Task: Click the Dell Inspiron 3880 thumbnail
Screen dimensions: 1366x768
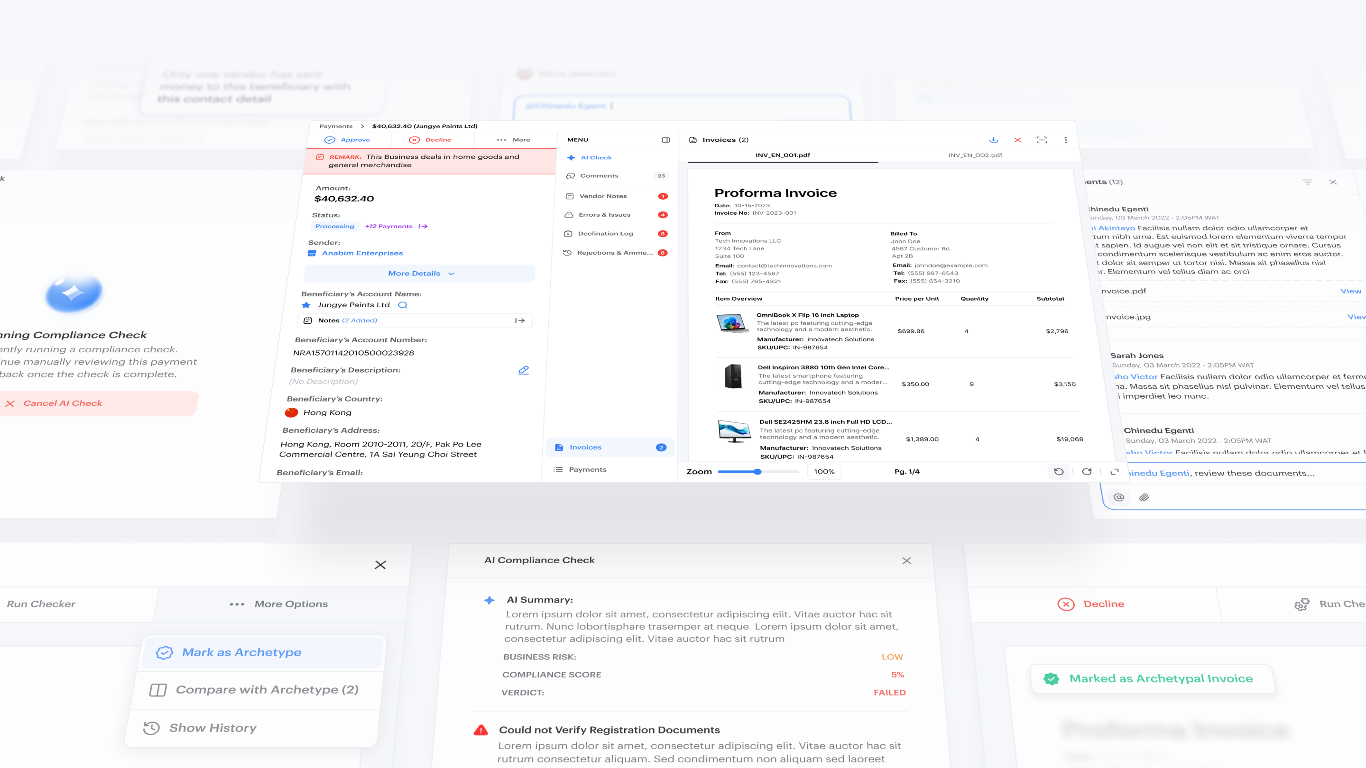Action: click(733, 376)
